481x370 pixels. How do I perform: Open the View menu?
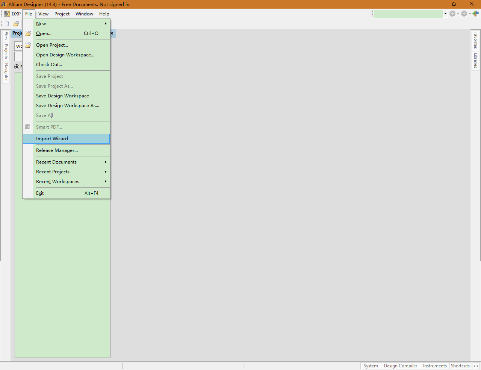[x=43, y=14]
